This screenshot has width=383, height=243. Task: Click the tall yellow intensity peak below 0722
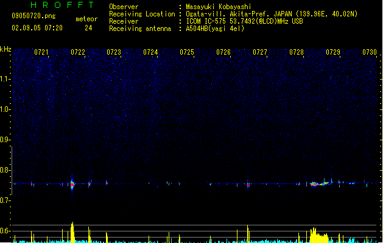[x=72, y=232]
